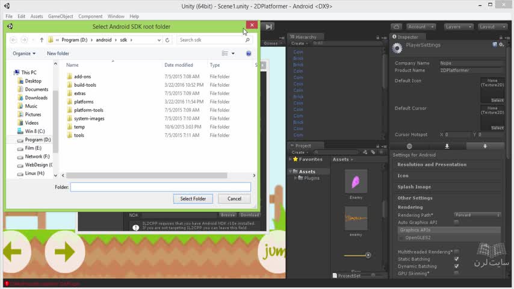Image resolution: width=514 pixels, height=289 pixels.
Task: Select Linux (H:) drive
Action: coord(34,173)
